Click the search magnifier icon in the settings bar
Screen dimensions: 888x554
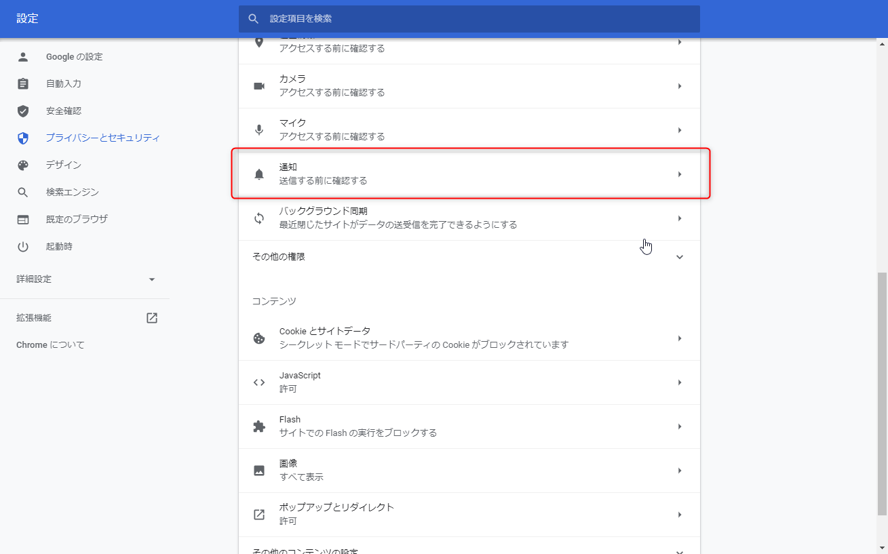click(254, 19)
